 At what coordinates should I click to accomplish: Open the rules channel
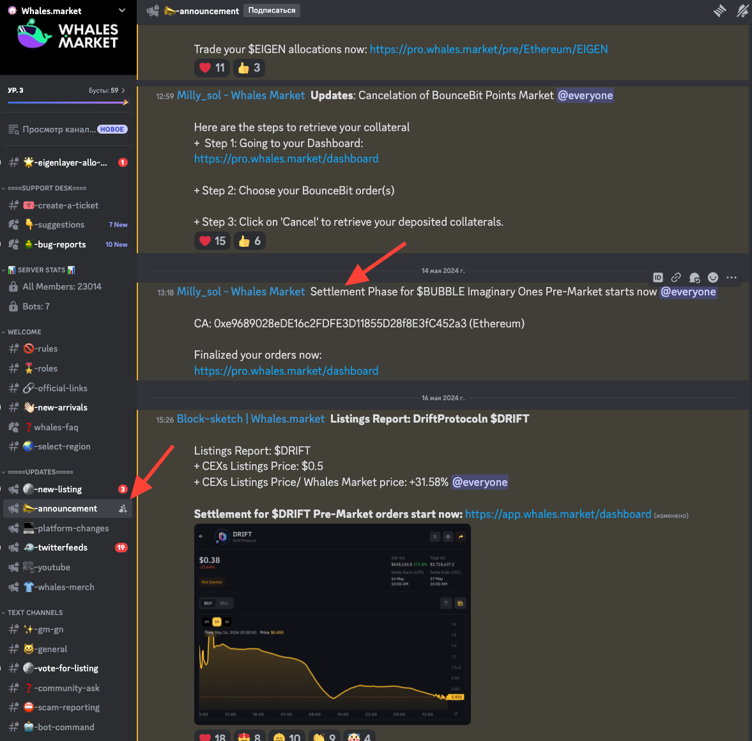[x=68, y=349]
